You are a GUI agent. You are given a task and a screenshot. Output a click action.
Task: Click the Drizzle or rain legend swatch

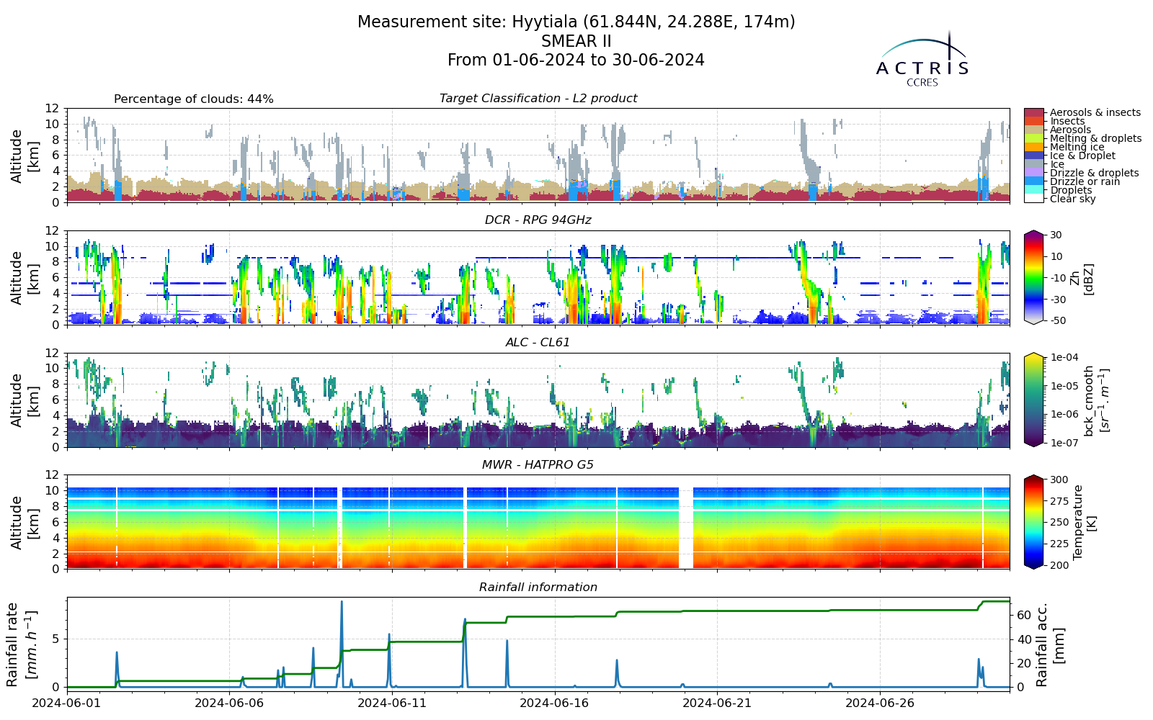(x=1033, y=181)
